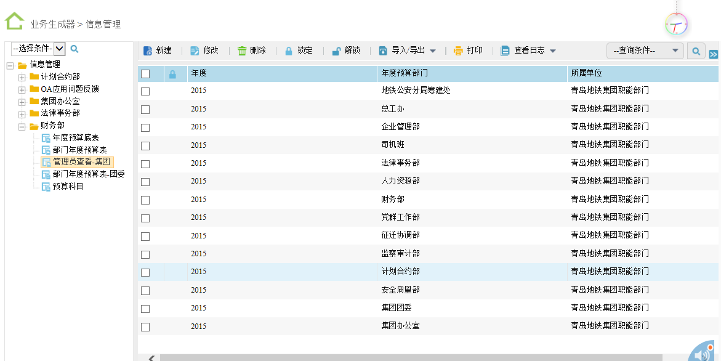Click the magnifier search icon beside 查询条件
The height and width of the screenshot is (361, 721).
(x=696, y=51)
